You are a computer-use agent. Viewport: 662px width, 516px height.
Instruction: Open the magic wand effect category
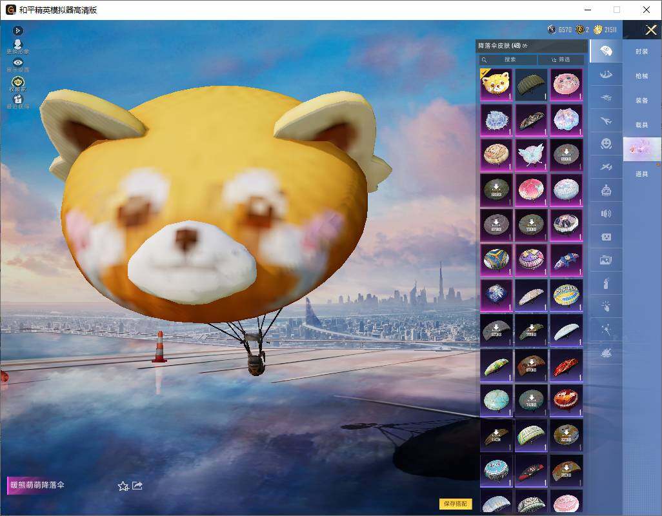click(x=607, y=330)
